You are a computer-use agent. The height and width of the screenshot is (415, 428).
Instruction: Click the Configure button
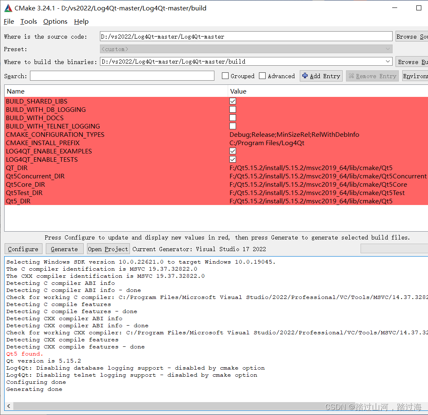[x=23, y=249]
